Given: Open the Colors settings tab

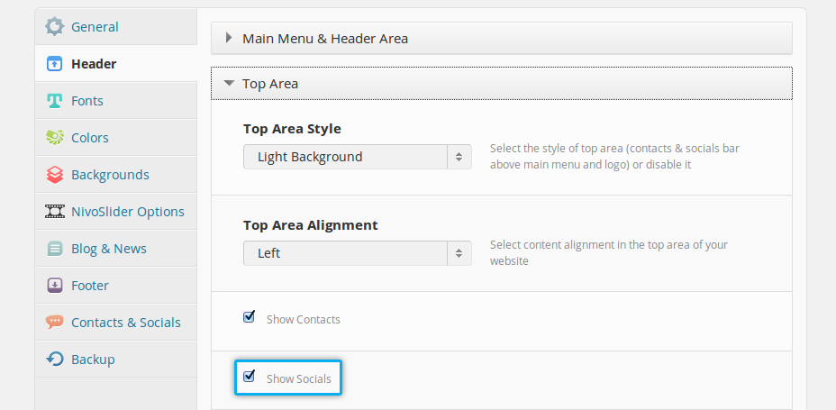Looking at the screenshot, I should tap(90, 138).
